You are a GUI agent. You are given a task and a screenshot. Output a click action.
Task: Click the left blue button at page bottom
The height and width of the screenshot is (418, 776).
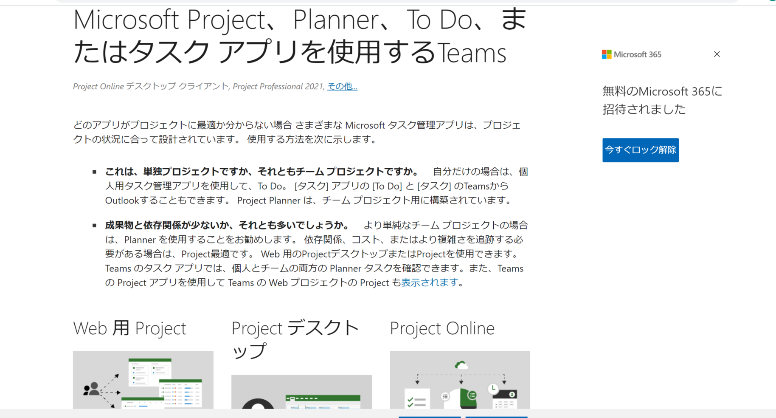pos(430,417)
